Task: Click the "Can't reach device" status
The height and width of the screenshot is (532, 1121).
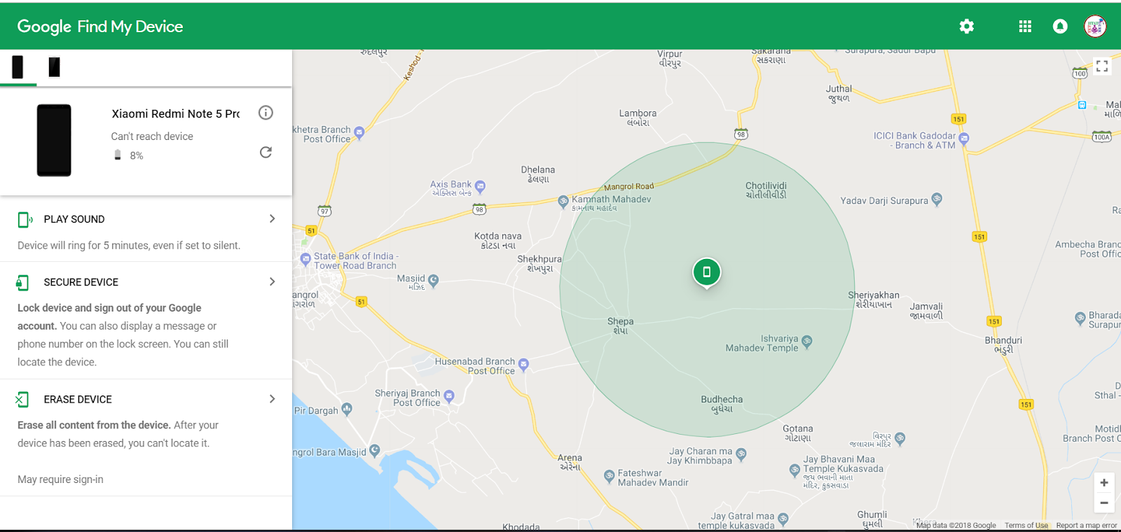Action: (x=152, y=136)
